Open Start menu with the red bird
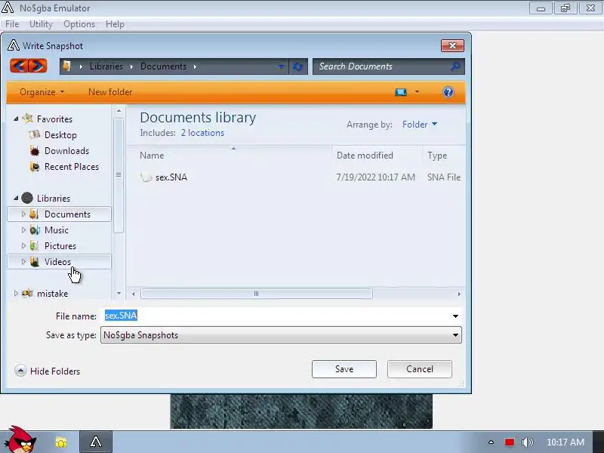The height and width of the screenshot is (453, 604). pos(21,440)
